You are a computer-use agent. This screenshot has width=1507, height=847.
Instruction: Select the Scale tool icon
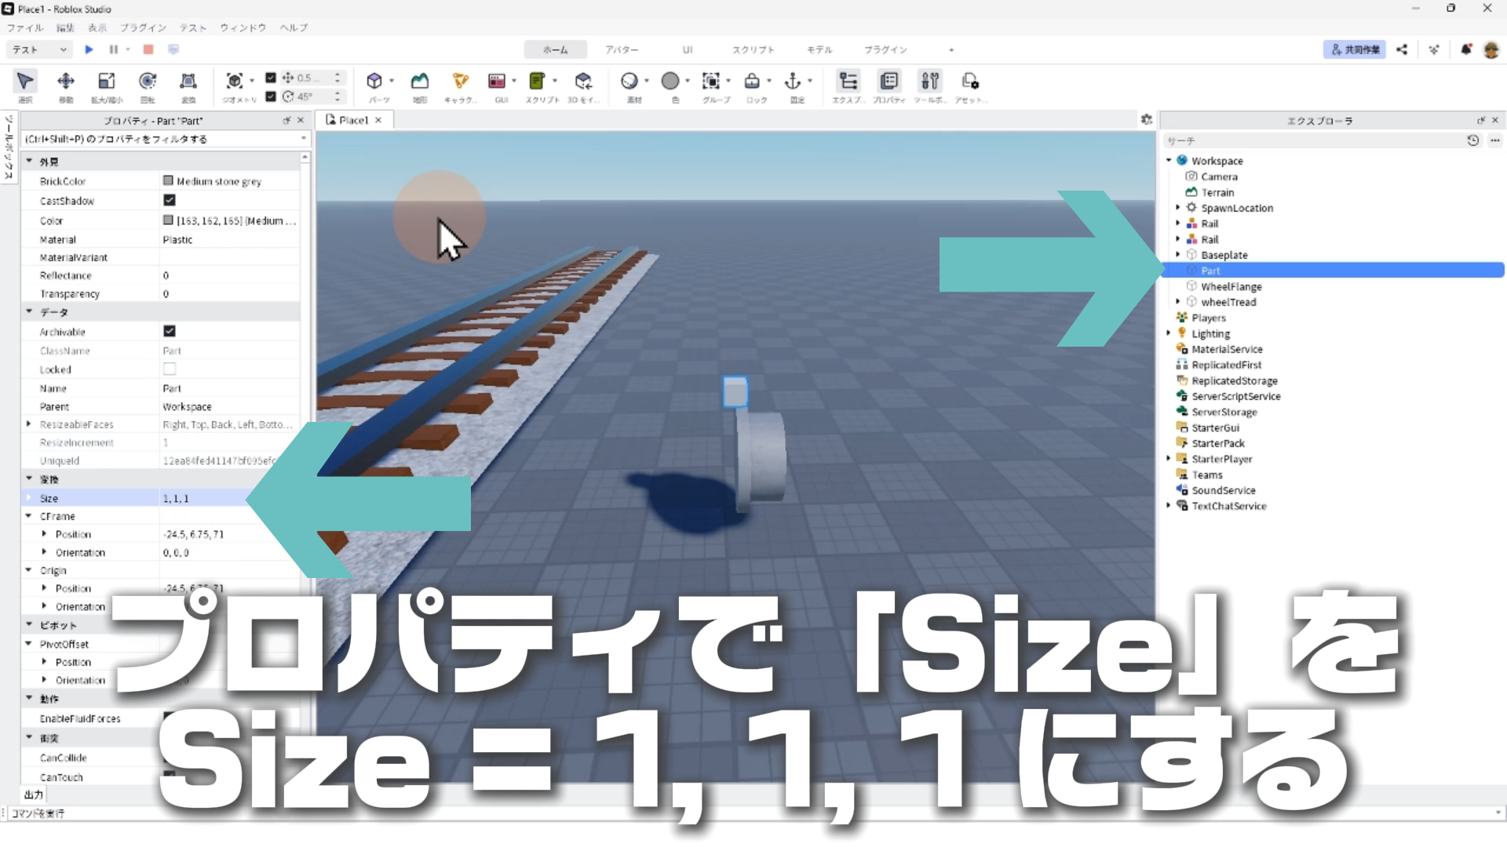(106, 81)
